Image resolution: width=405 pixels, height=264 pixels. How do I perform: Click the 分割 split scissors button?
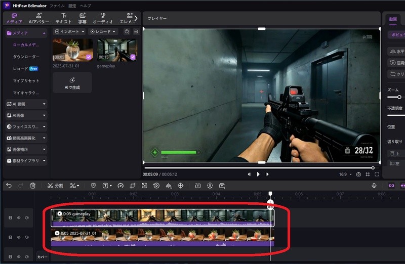(x=55, y=186)
